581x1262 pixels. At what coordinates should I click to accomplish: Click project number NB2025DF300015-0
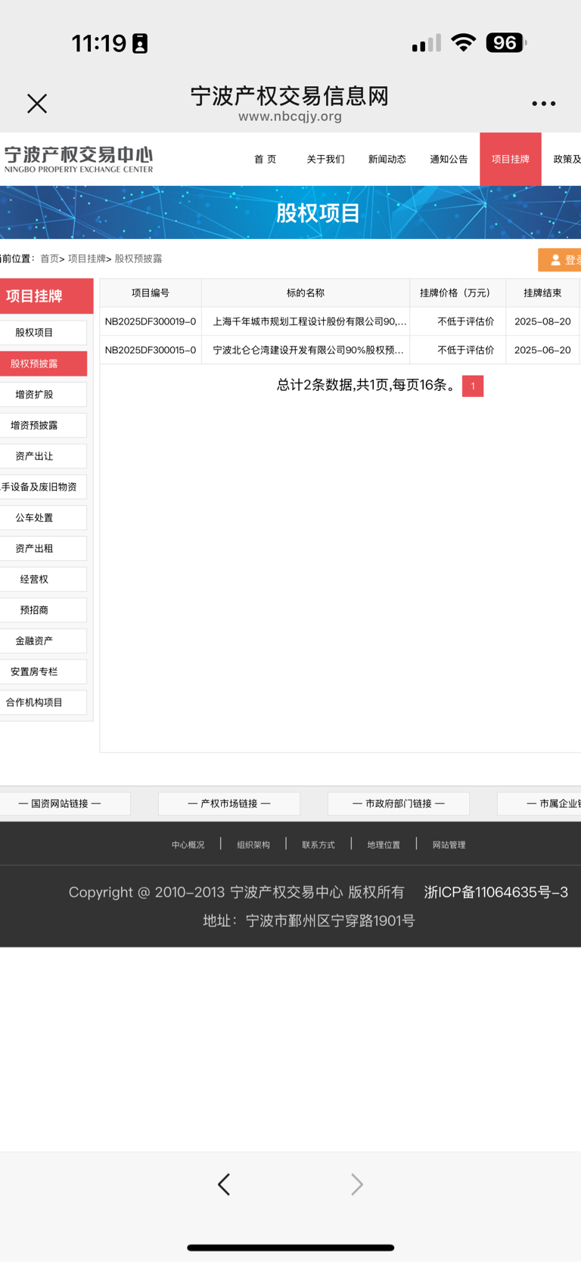tap(151, 350)
